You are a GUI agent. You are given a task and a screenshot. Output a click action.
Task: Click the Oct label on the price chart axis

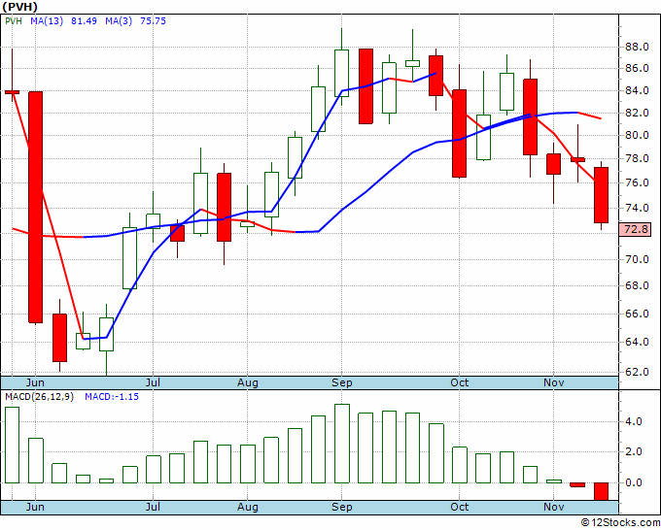tap(459, 382)
